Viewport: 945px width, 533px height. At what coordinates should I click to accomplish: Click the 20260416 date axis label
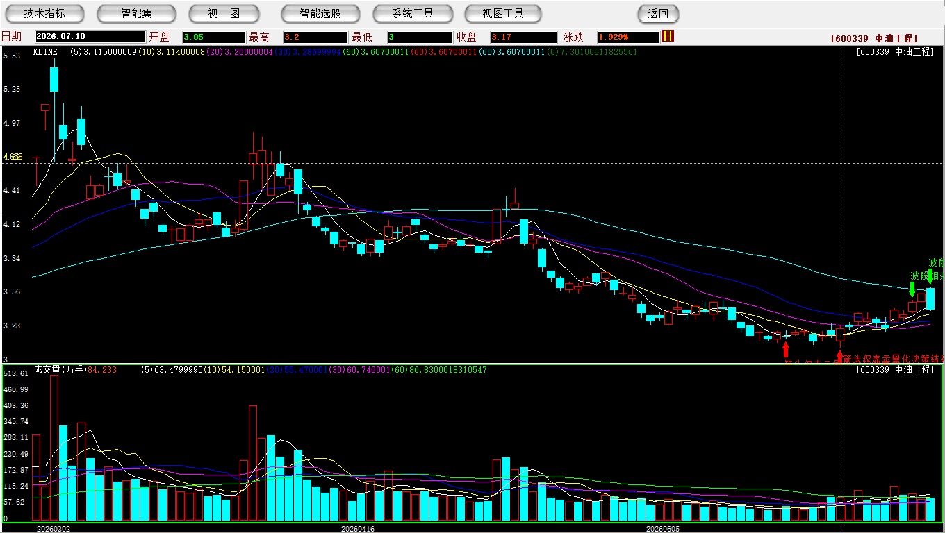click(x=357, y=529)
